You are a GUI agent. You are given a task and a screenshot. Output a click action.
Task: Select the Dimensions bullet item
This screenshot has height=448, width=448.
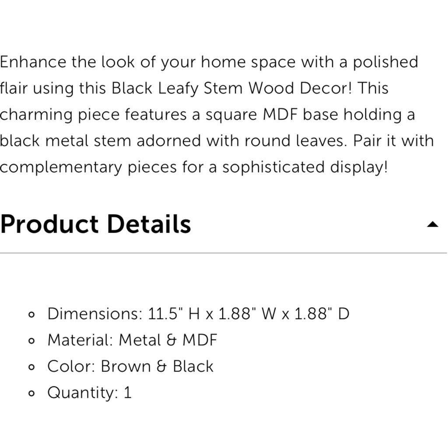click(x=198, y=313)
